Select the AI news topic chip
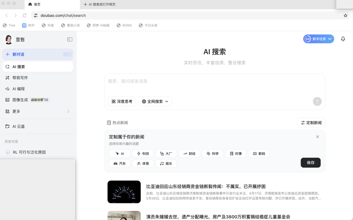The width and height of the screenshot is (353, 220). click(x=120, y=154)
